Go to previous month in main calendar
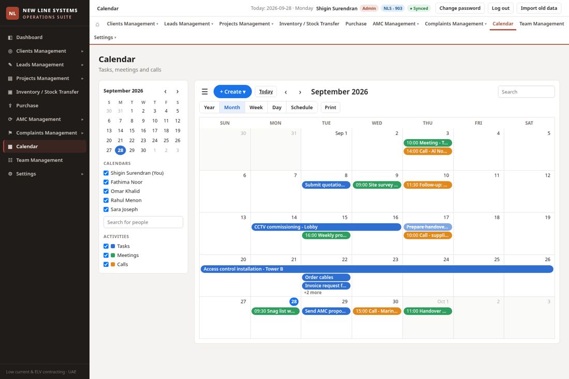569x379 pixels. [286, 92]
